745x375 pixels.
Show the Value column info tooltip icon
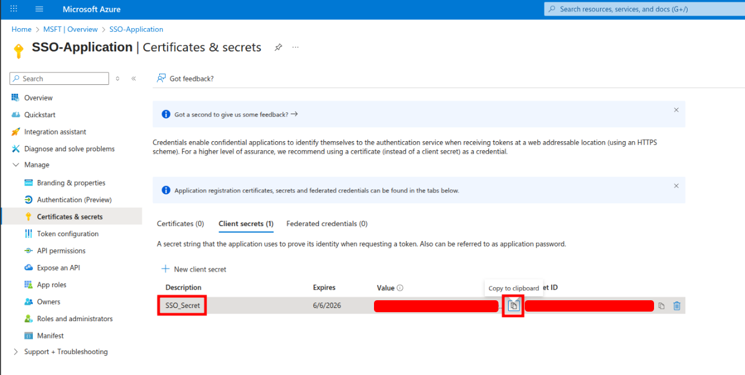(x=400, y=288)
